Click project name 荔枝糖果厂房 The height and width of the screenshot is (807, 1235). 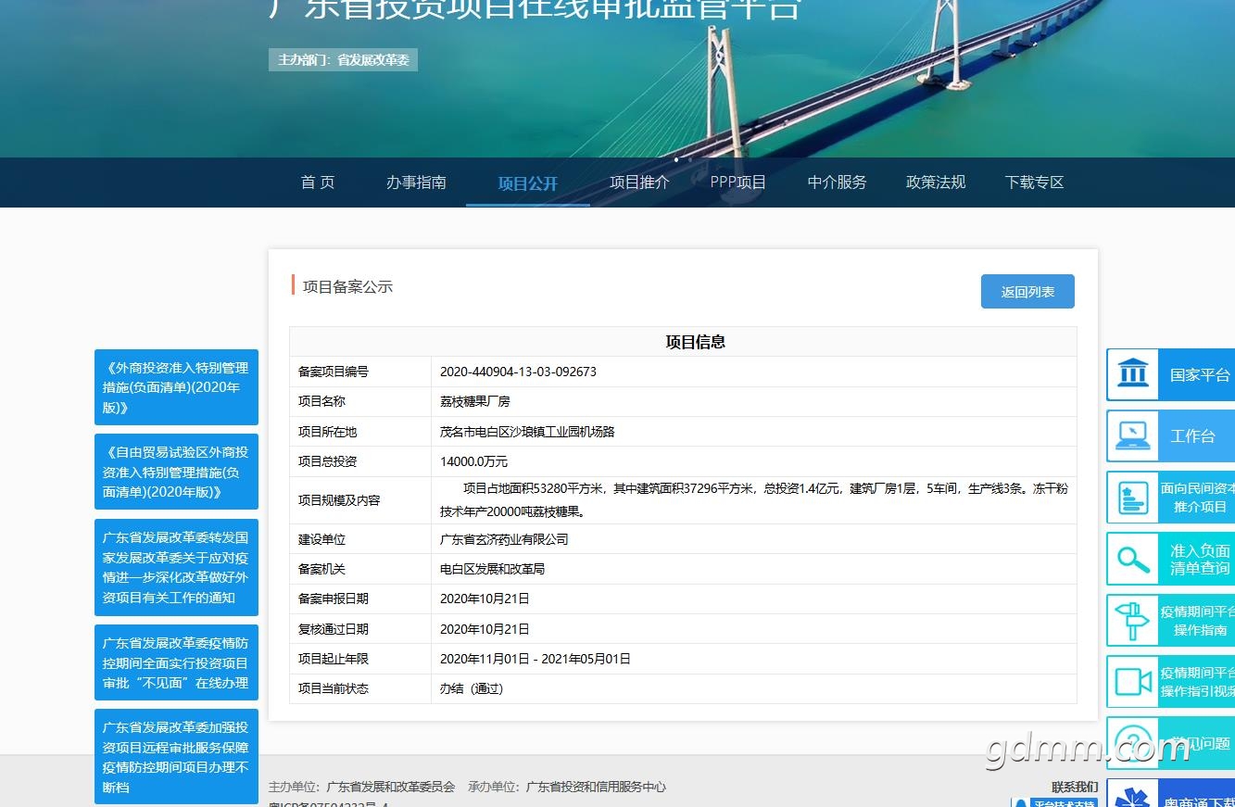(x=474, y=401)
